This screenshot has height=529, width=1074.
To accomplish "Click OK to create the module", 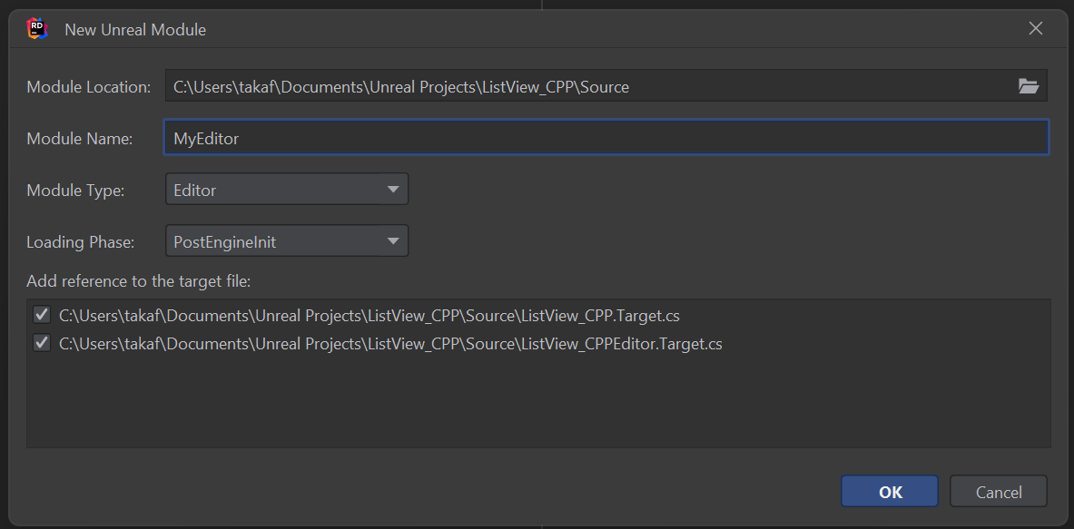I will (x=889, y=491).
